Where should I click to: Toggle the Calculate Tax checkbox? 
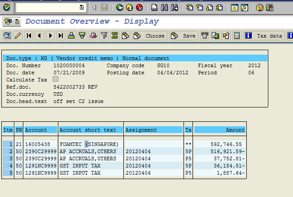tap(55, 79)
